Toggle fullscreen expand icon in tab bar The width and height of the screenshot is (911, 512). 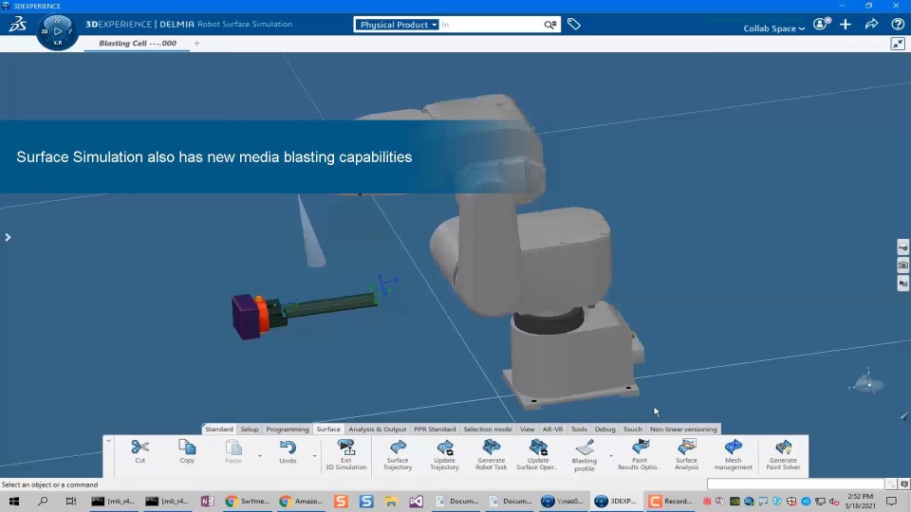[x=898, y=44]
